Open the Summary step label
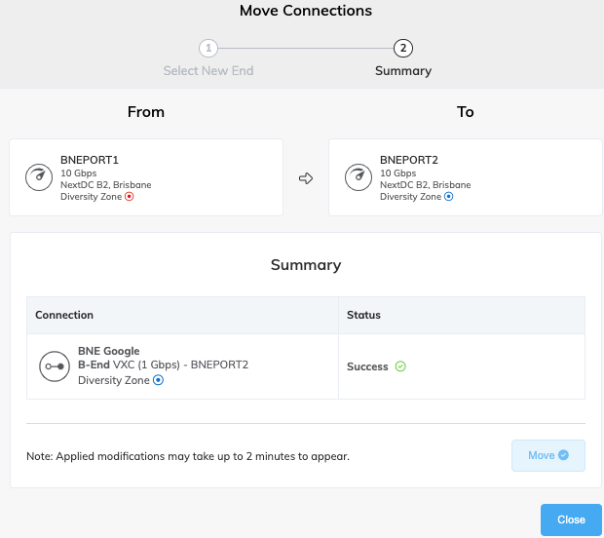The height and width of the screenshot is (538, 604). [402, 71]
